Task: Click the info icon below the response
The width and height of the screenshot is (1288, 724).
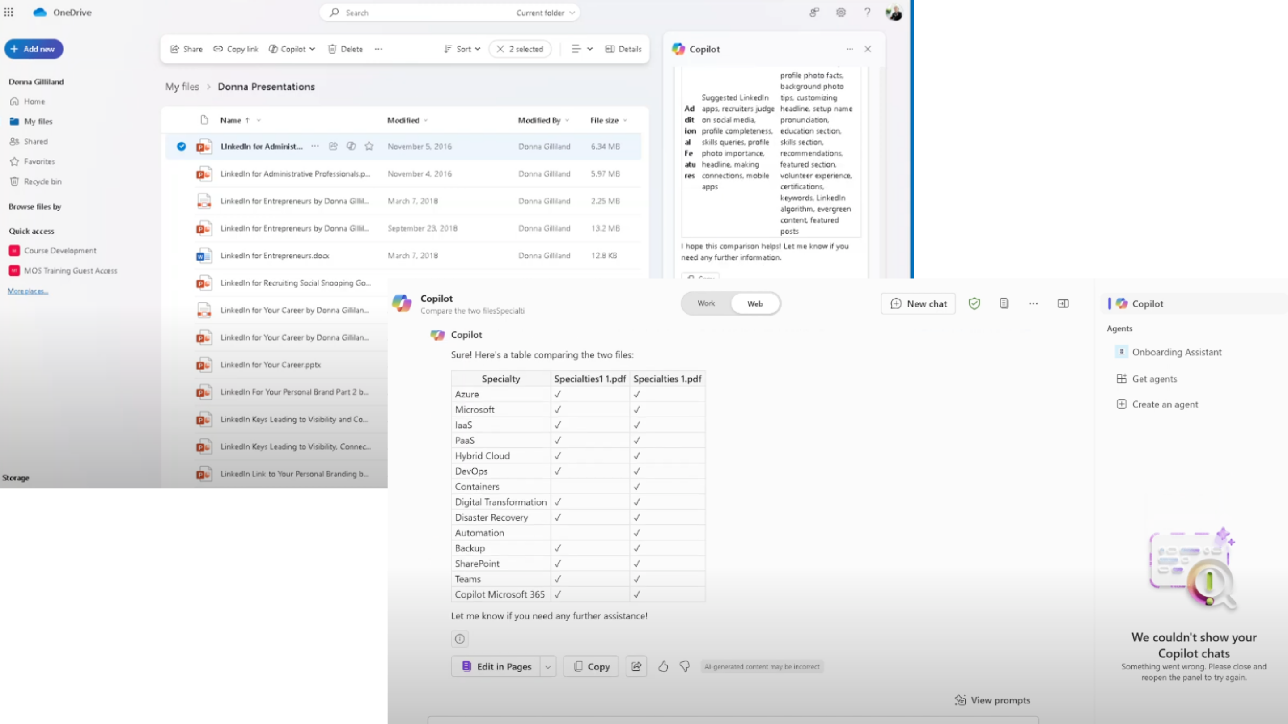Action: [459, 639]
